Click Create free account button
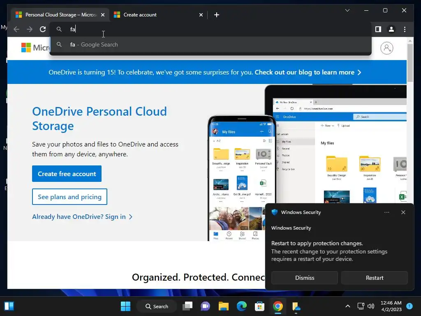 click(67, 174)
